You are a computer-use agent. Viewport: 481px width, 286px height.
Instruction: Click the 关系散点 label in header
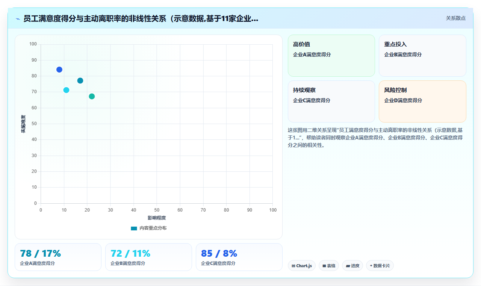pos(456,18)
